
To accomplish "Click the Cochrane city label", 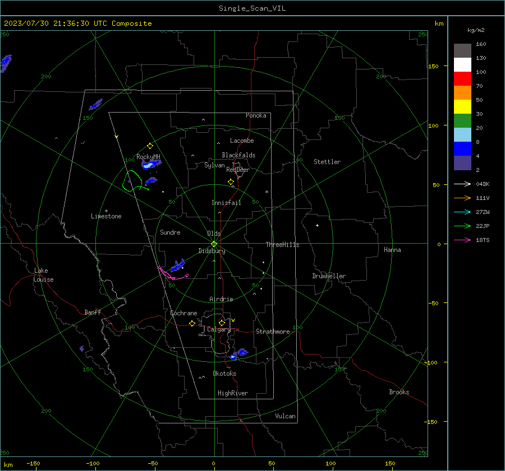I will pyautogui.click(x=183, y=313).
